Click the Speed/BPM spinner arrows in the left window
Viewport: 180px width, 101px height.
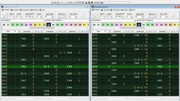click(32, 17)
